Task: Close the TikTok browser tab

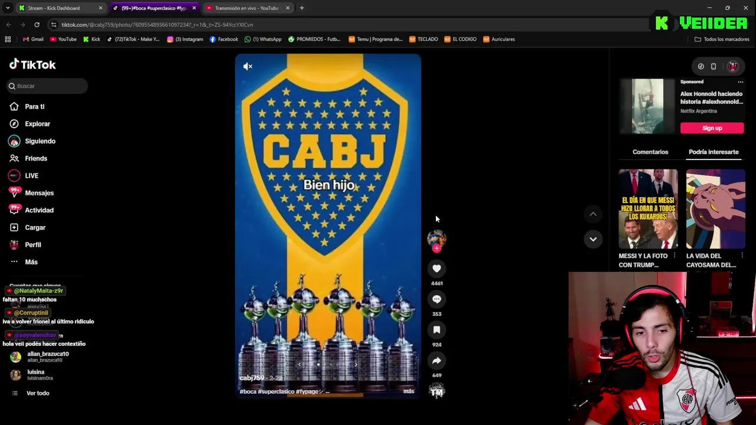Action: point(194,8)
